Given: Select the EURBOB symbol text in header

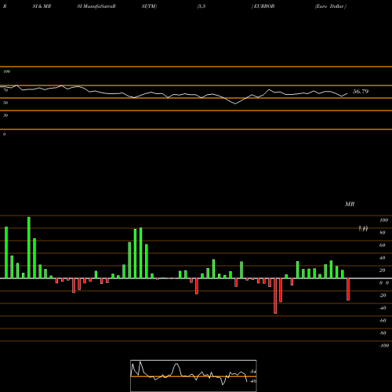Looking at the screenshot, I should click(x=264, y=6).
